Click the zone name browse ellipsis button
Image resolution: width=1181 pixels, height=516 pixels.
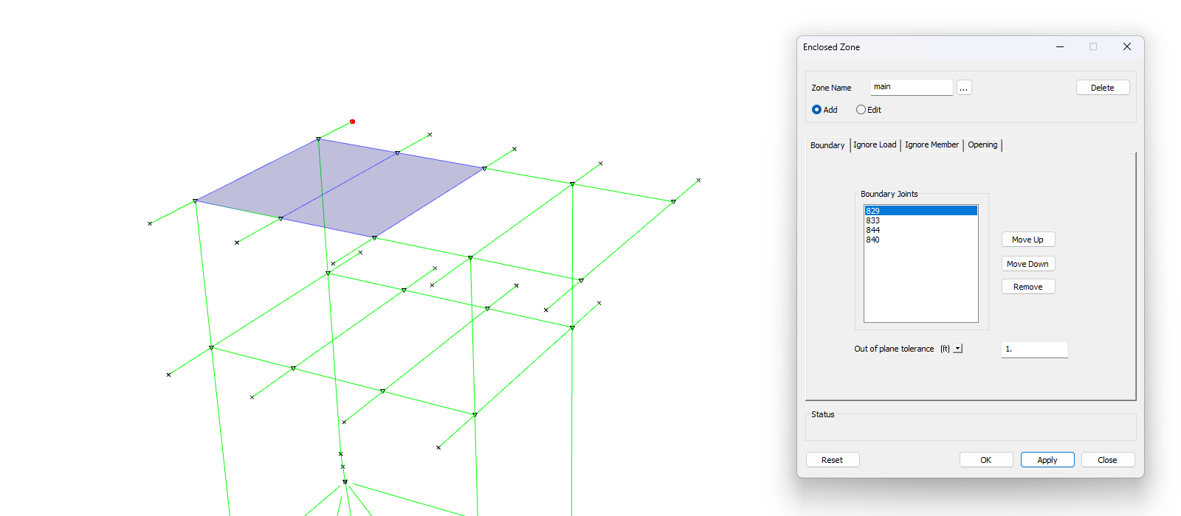pyautogui.click(x=963, y=88)
